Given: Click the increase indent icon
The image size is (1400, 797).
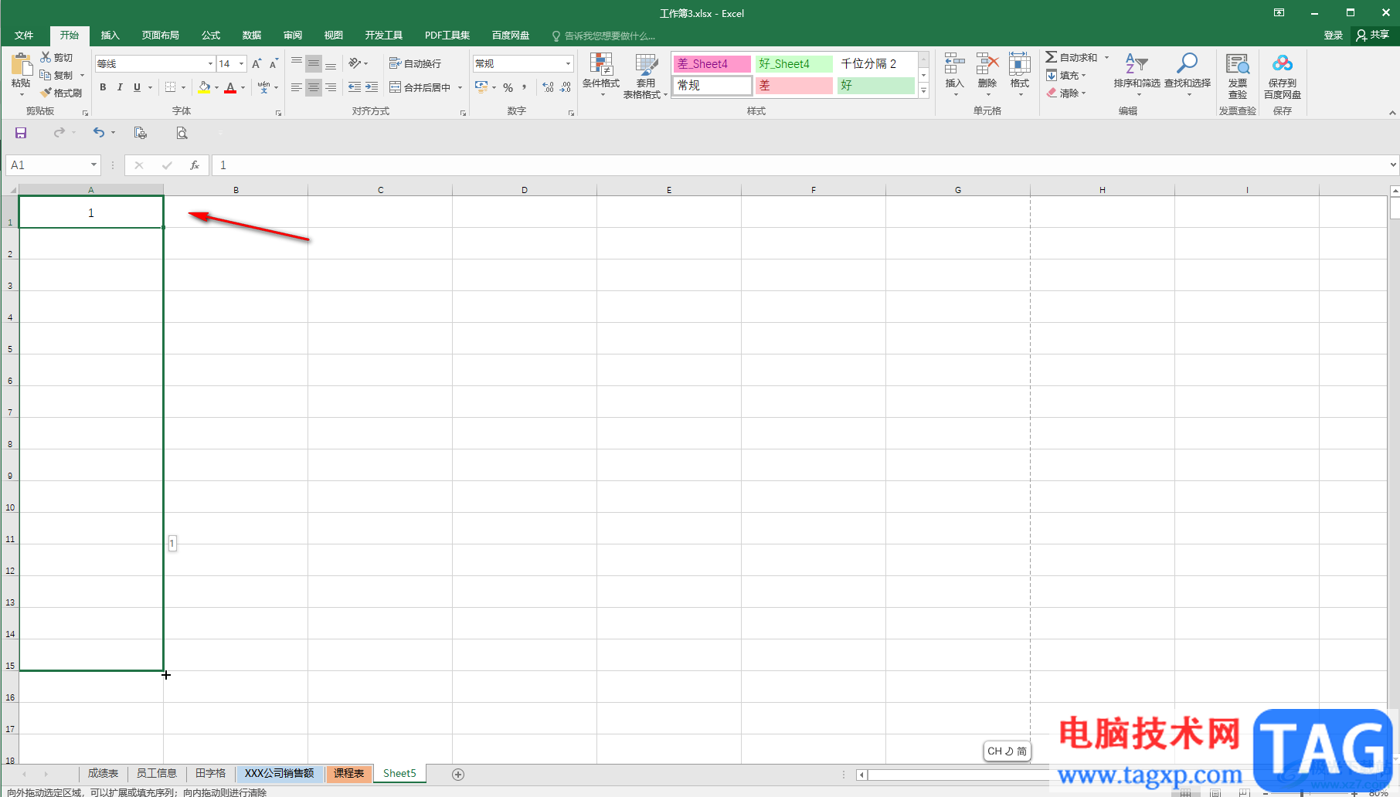Looking at the screenshot, I should coord(372,87).
